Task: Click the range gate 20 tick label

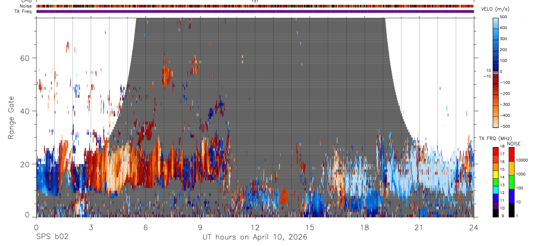Action: coord(24,164)
